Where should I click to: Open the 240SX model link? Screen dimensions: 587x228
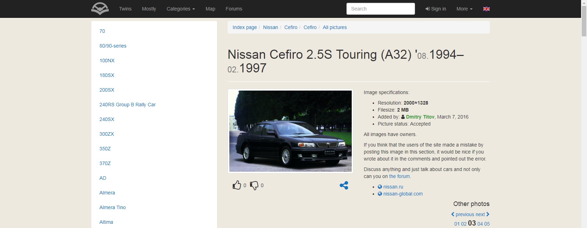coord(107,119)
